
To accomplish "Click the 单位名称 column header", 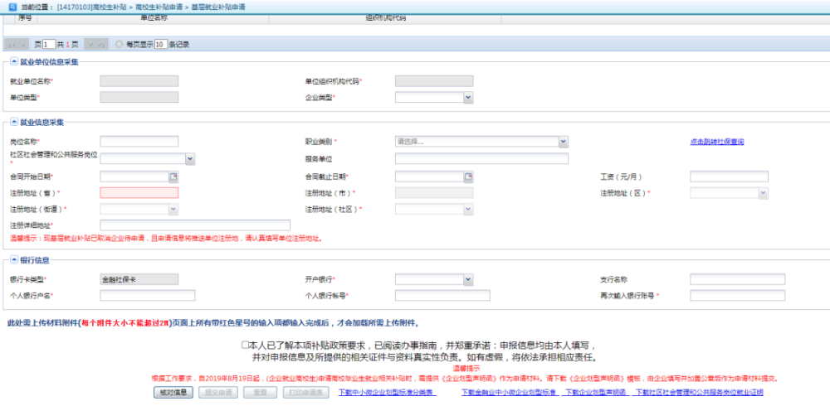I will (x=153, y=18).
